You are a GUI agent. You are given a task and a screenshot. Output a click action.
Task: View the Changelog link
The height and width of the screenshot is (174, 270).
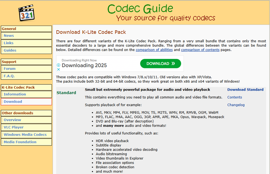[236, 105]
